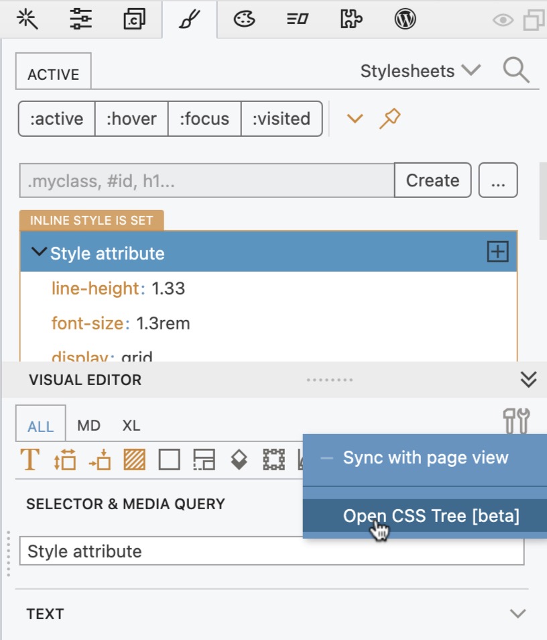Toggle the :active pseudo-class state
547x640 pixels.
pyautogui.click(x=57, y=119)
